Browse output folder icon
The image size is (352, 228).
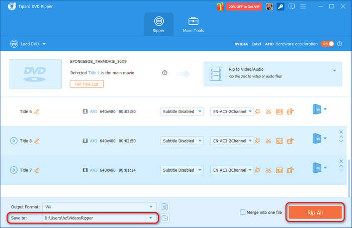[165, 218]
